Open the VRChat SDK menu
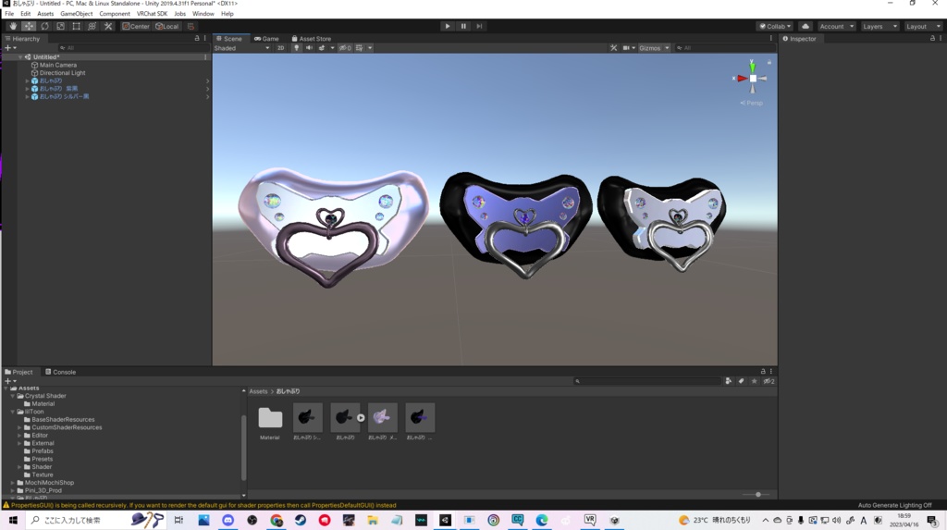This screenshot has height=530, width=947. pyautogui.click(x=152, y=13)
